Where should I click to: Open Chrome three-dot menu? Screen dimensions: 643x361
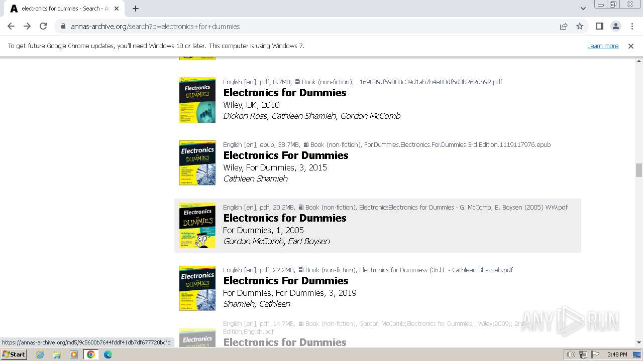(x=631, y=26)
